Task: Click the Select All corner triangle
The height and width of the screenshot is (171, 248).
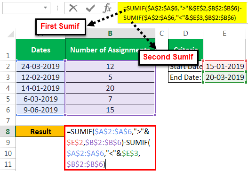Action: (11, 34)
